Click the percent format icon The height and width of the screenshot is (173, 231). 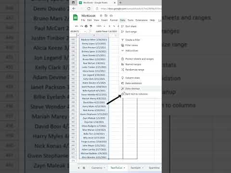[x=114, y=26]
